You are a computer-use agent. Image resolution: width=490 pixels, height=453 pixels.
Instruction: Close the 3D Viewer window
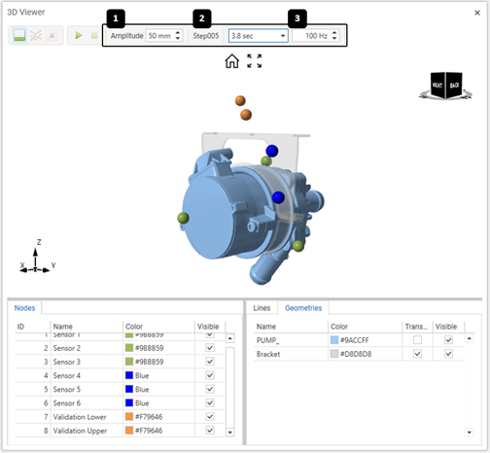pyautogui.click(x=477, y=13)
